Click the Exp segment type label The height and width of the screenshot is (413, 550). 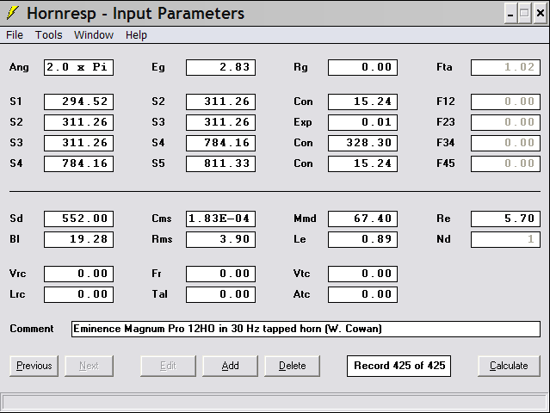click(x=303, y=122)
